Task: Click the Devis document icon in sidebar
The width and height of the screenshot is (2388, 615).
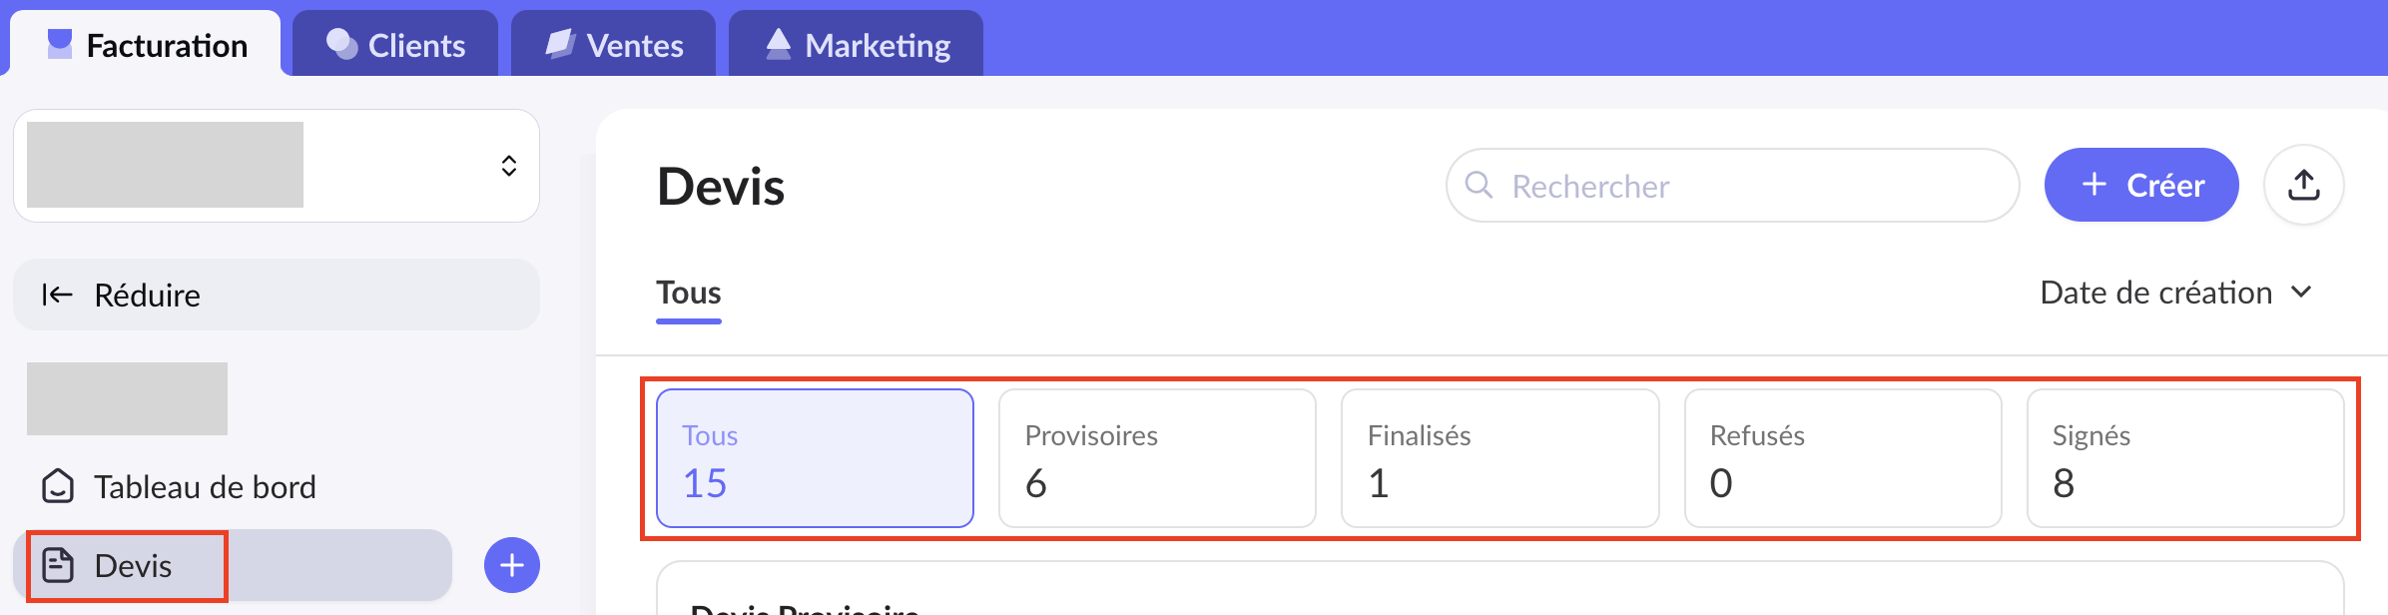Action: click(x=58, y=565)
